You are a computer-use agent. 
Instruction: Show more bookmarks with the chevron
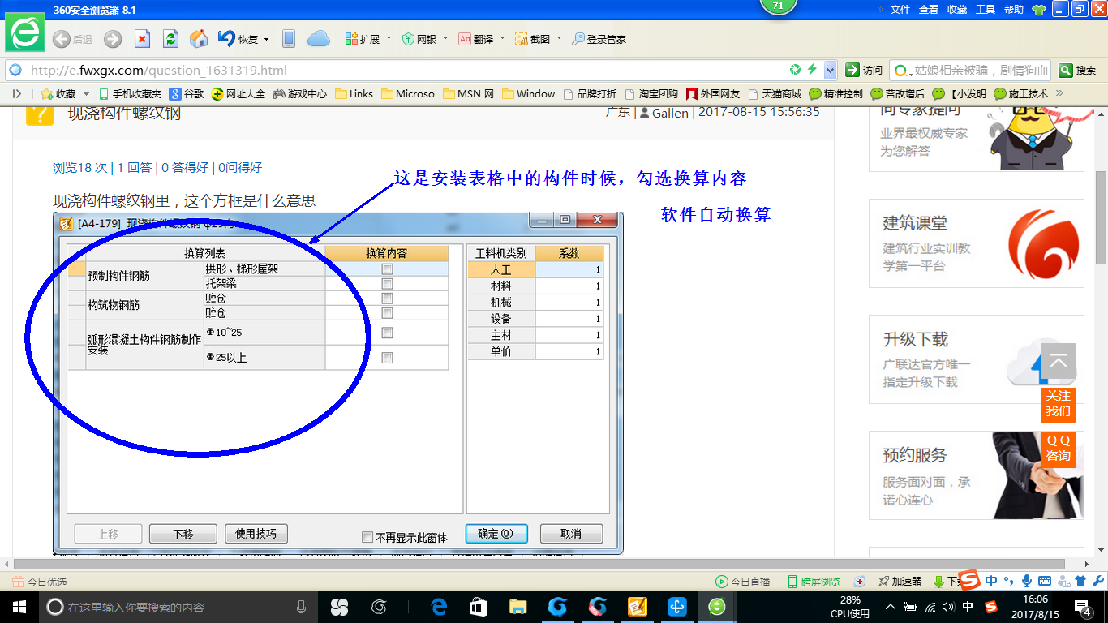pyautogui.click(x=1059, y=93)
